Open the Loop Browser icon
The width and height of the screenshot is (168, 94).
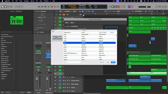162,7
